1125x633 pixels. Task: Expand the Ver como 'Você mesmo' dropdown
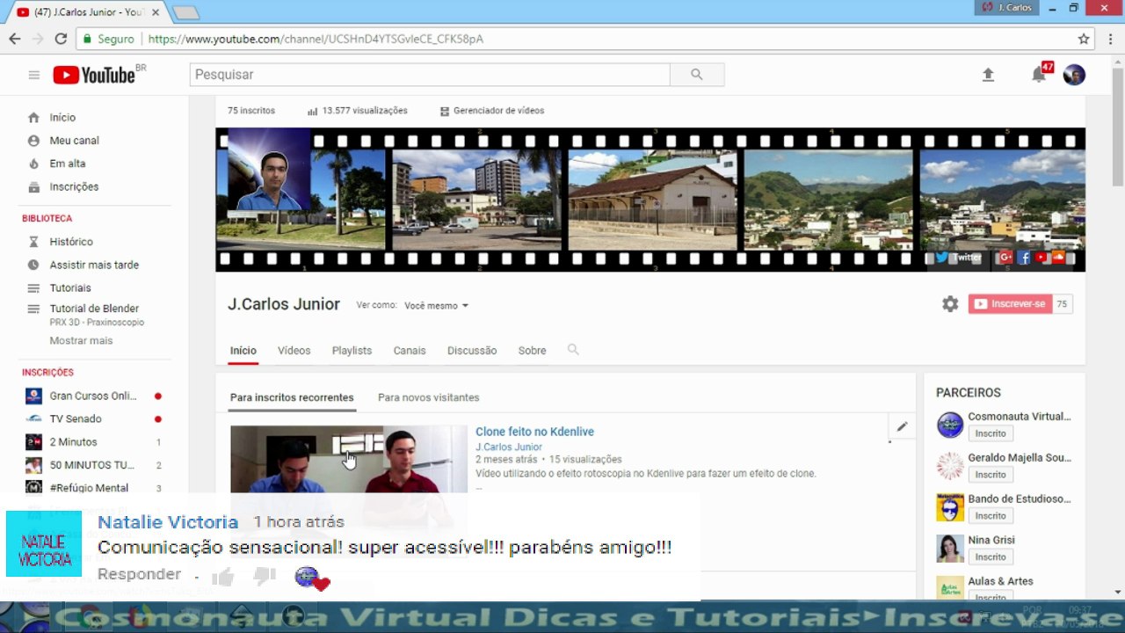[x=437, y=306]
